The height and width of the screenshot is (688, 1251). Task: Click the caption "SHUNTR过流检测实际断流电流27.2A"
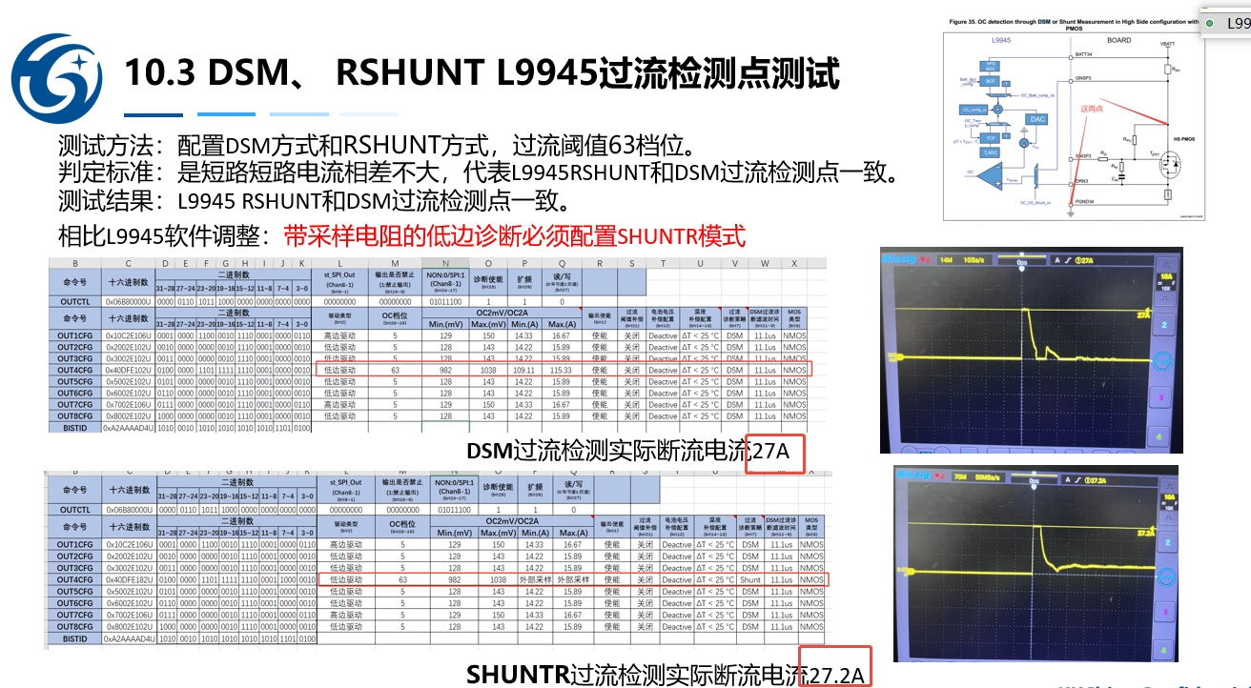click(666, 675)
